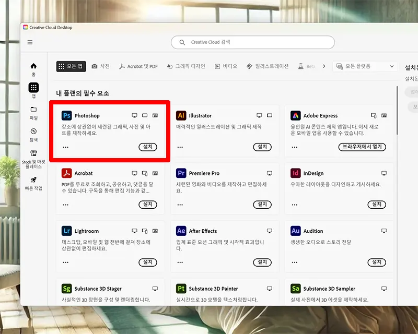The height and width of the screenshot is (334, 418).
Task: Click the Substance 3D Painter Pt icon
Action: coord(181,289)
